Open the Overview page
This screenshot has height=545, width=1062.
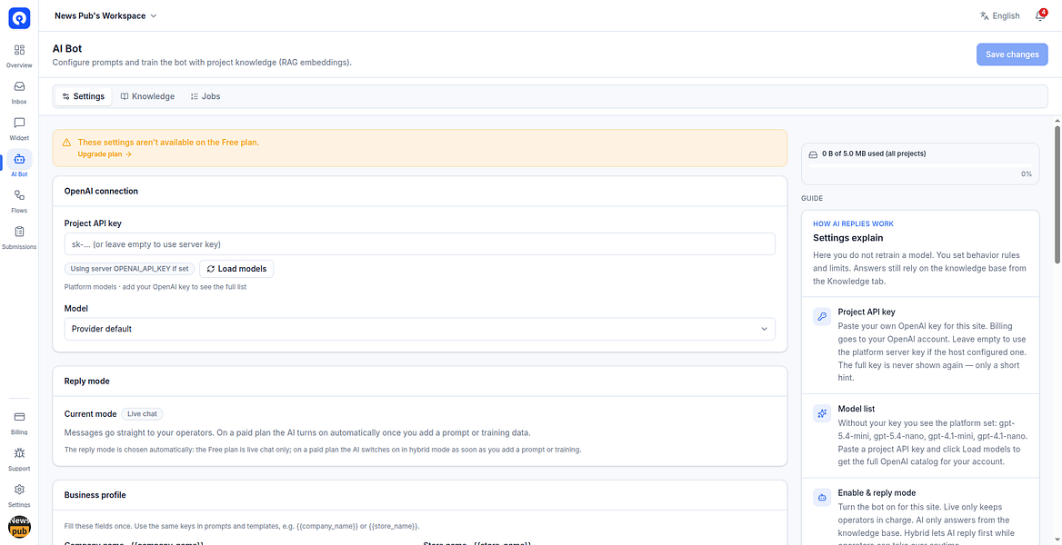coord(19,56)
